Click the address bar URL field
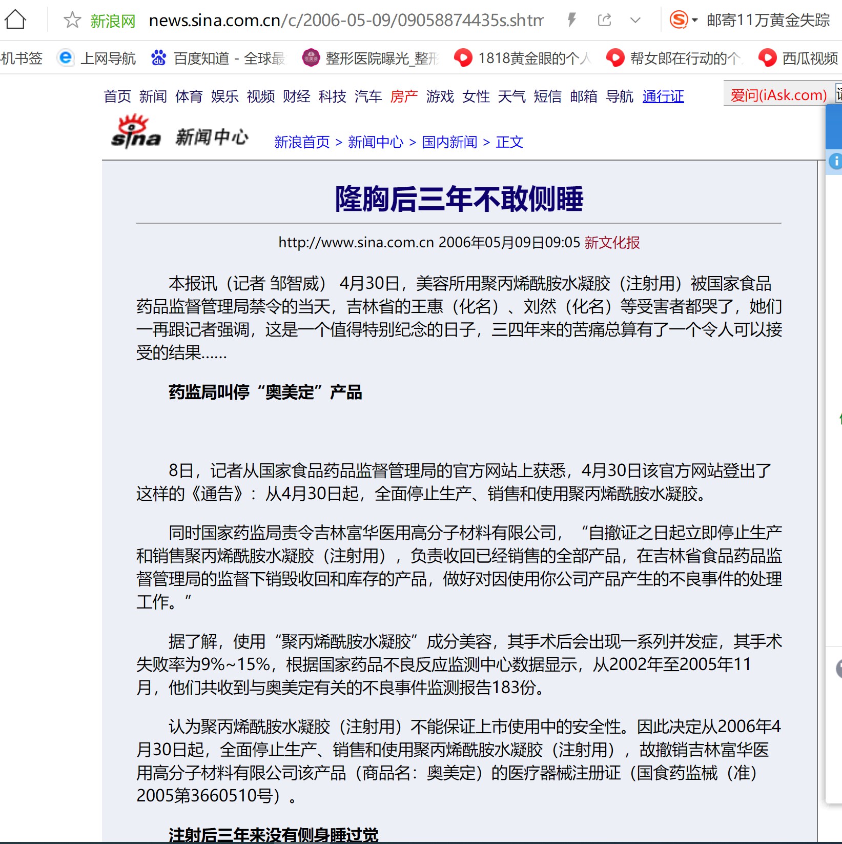This screenshot has height=844, width=842. pos(346,20)
